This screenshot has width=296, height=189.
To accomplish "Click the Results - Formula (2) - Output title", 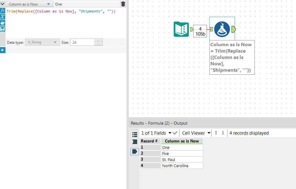I will [x=159, y=123].
